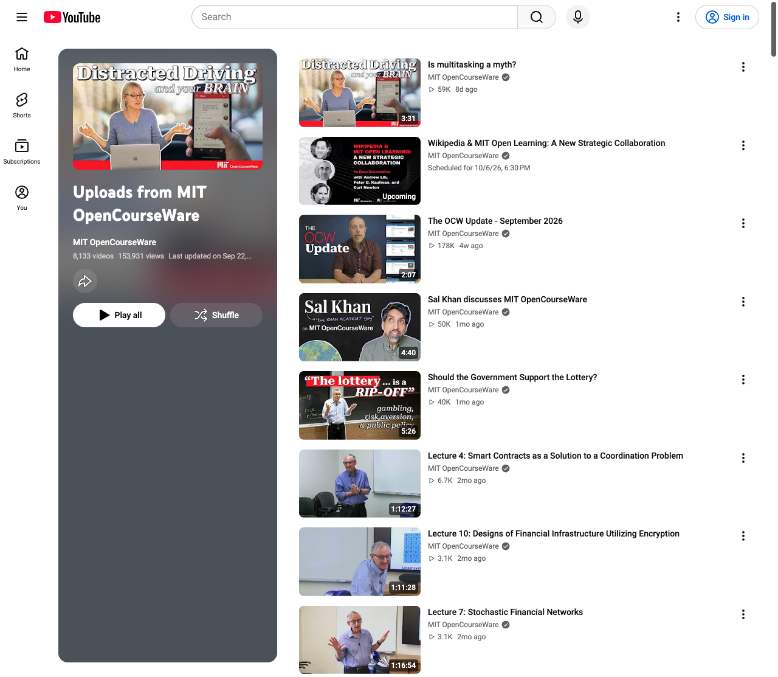Screen dimensions: 778x677
Task: Open Shorts in the sidebar
Action: coord(22,106)
